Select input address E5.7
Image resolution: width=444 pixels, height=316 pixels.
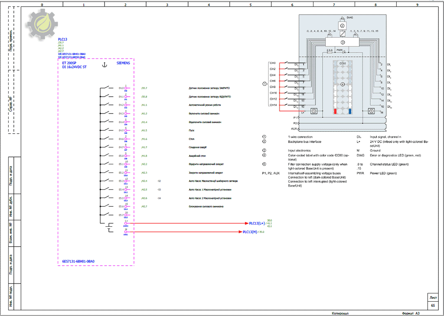pyautogui.click(x=121, y=215)
